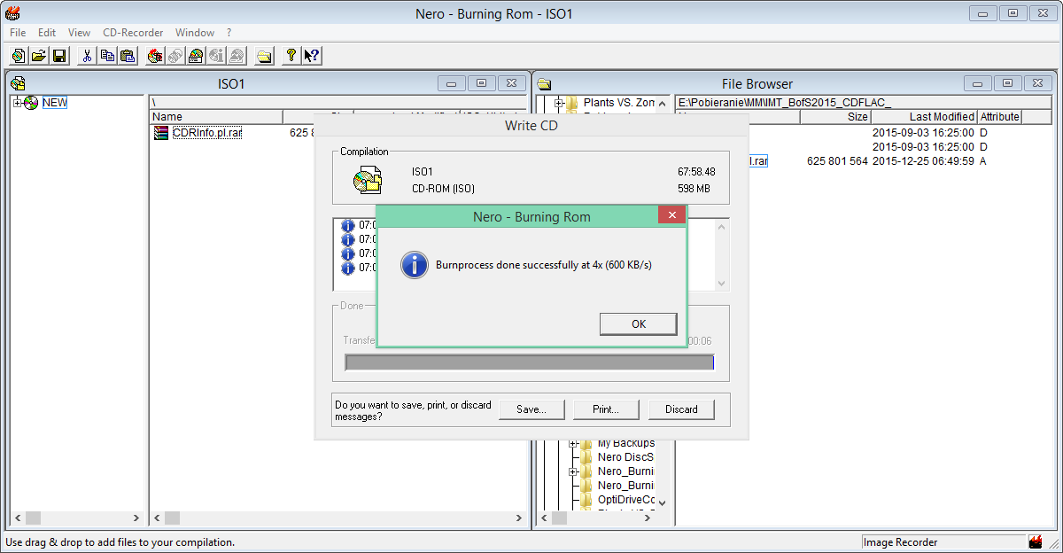Select the Nero DiscS folder

click(x=625, y=457)
